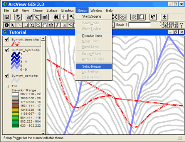
Task: Click the context Help arrow-question icon
Action: [x=153, y=17]
